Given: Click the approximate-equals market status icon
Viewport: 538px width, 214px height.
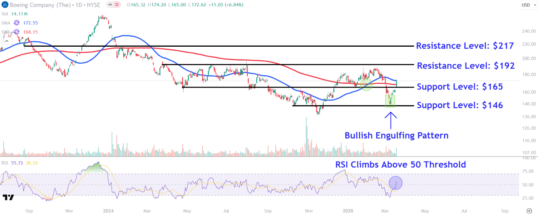Looking at the screenshot, I should pos(117,5).
